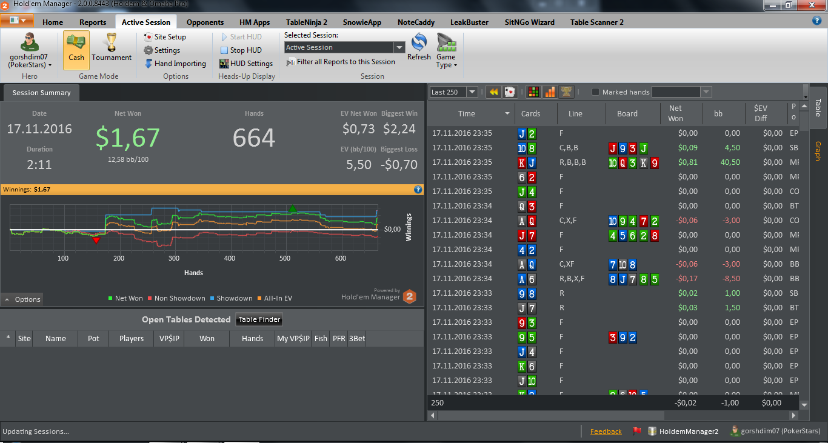Open the gorshdim07 hero selector

pyautogui.click(x=29, y=50)
